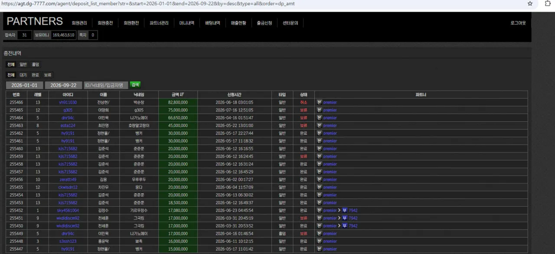
Task: Click the 본 badge in row 255465
Action: pos(320,110)
